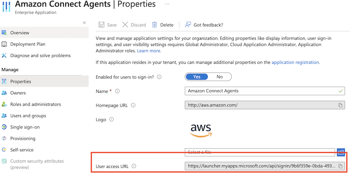Click the copy icon for Homepage URL
350x173 pixels.
tap(340, 105)
